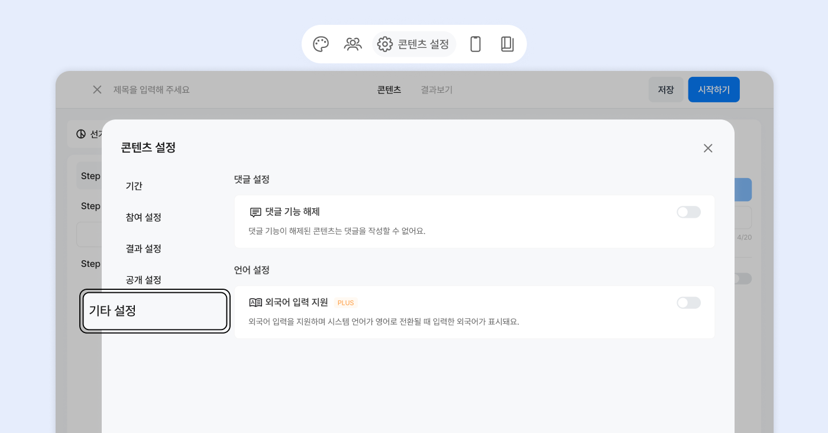
Task: Select the 기타 설정 sidebar item
Action: (155, 311)
